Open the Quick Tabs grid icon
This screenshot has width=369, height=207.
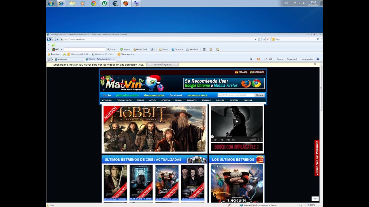coord(49,60)
